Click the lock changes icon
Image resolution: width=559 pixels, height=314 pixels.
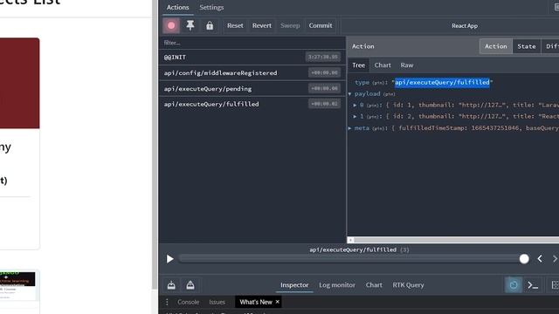coord(210,25)
